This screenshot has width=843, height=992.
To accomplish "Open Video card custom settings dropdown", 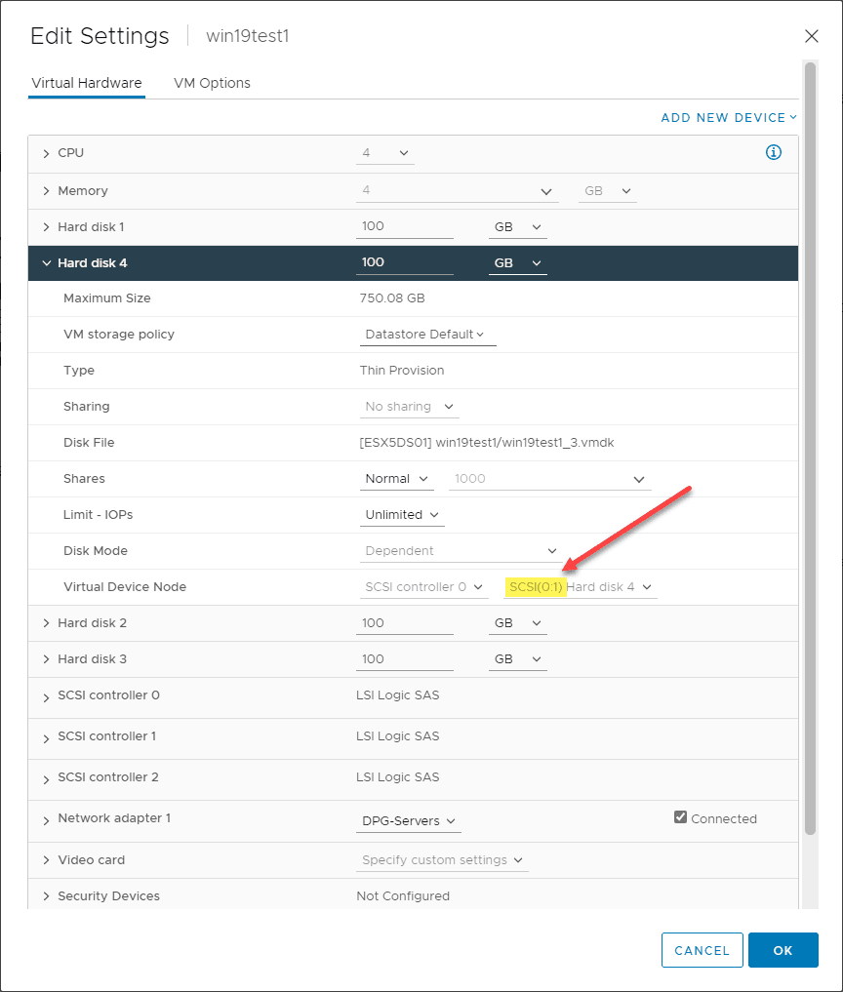I will point(442,860).
